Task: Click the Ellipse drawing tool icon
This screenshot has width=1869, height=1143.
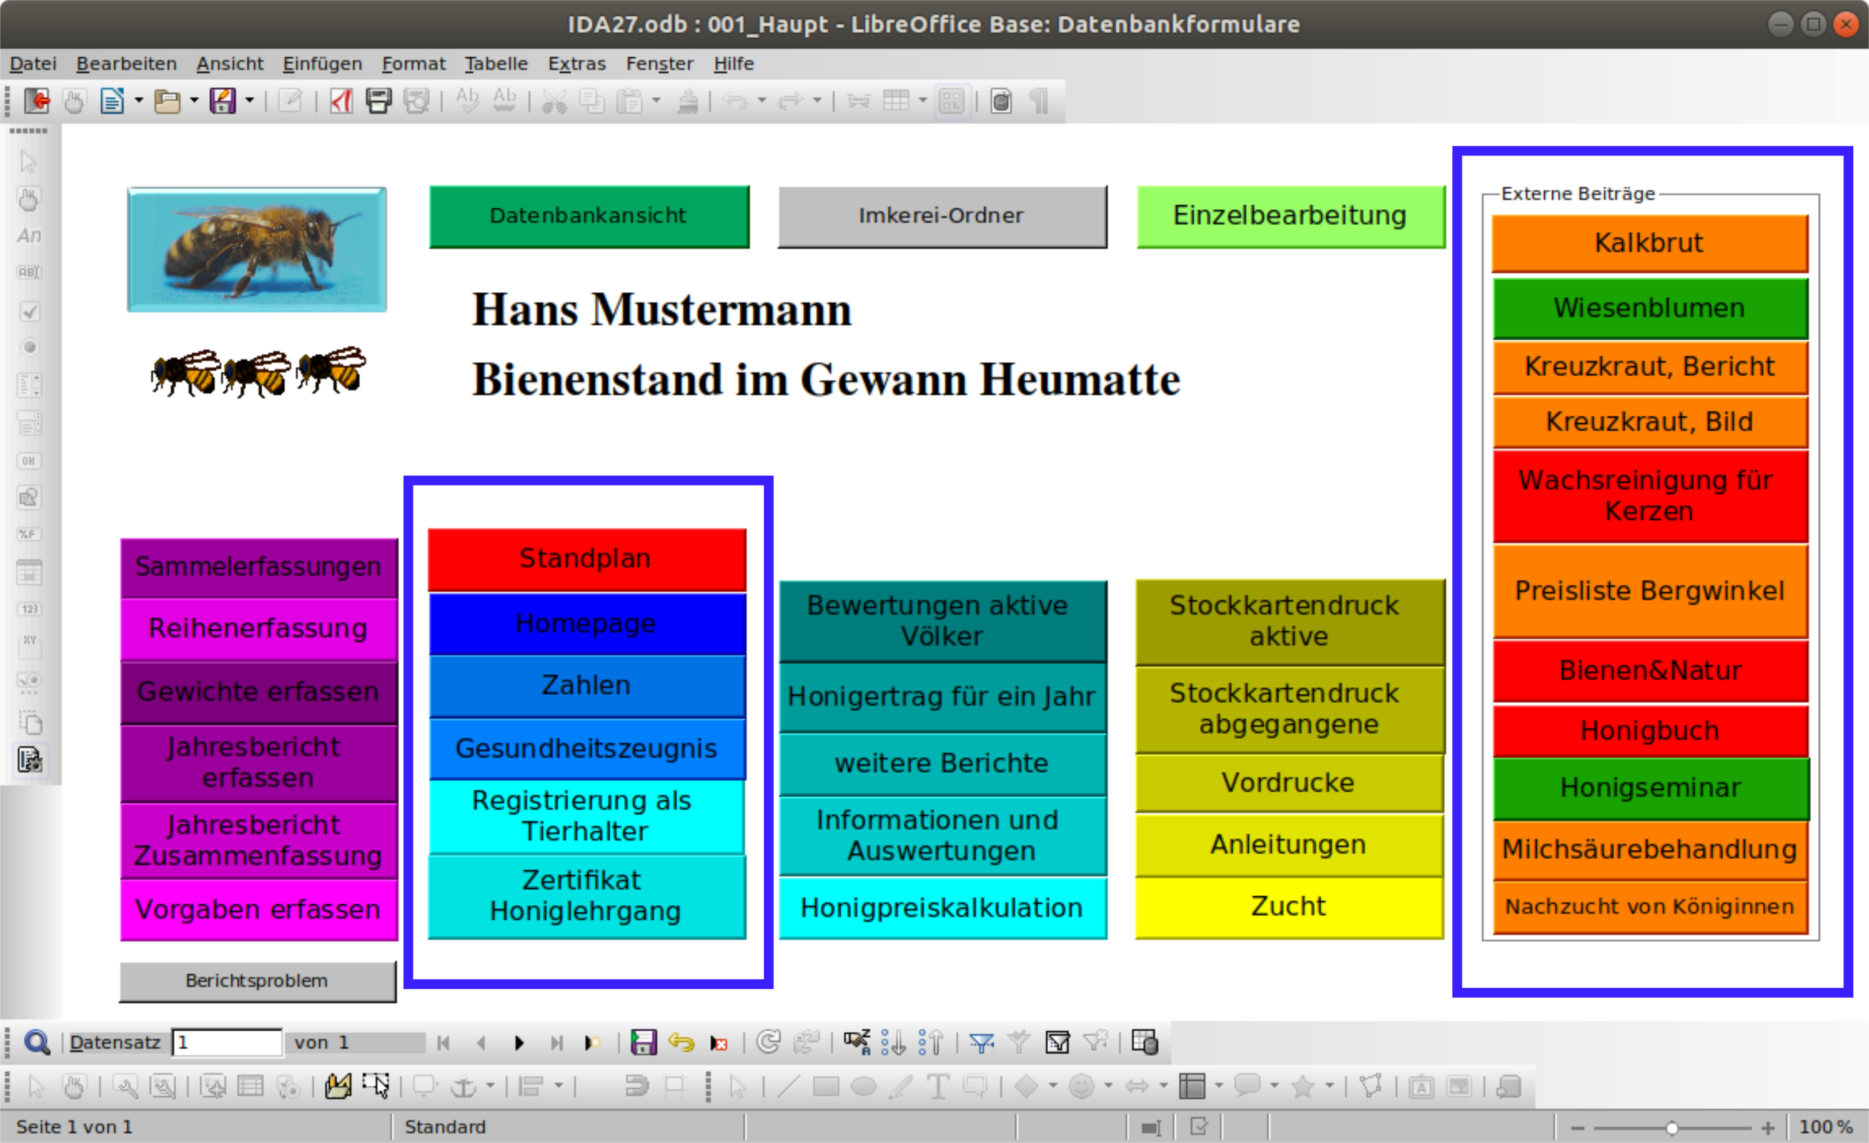Action: (x=863, y=1087)
